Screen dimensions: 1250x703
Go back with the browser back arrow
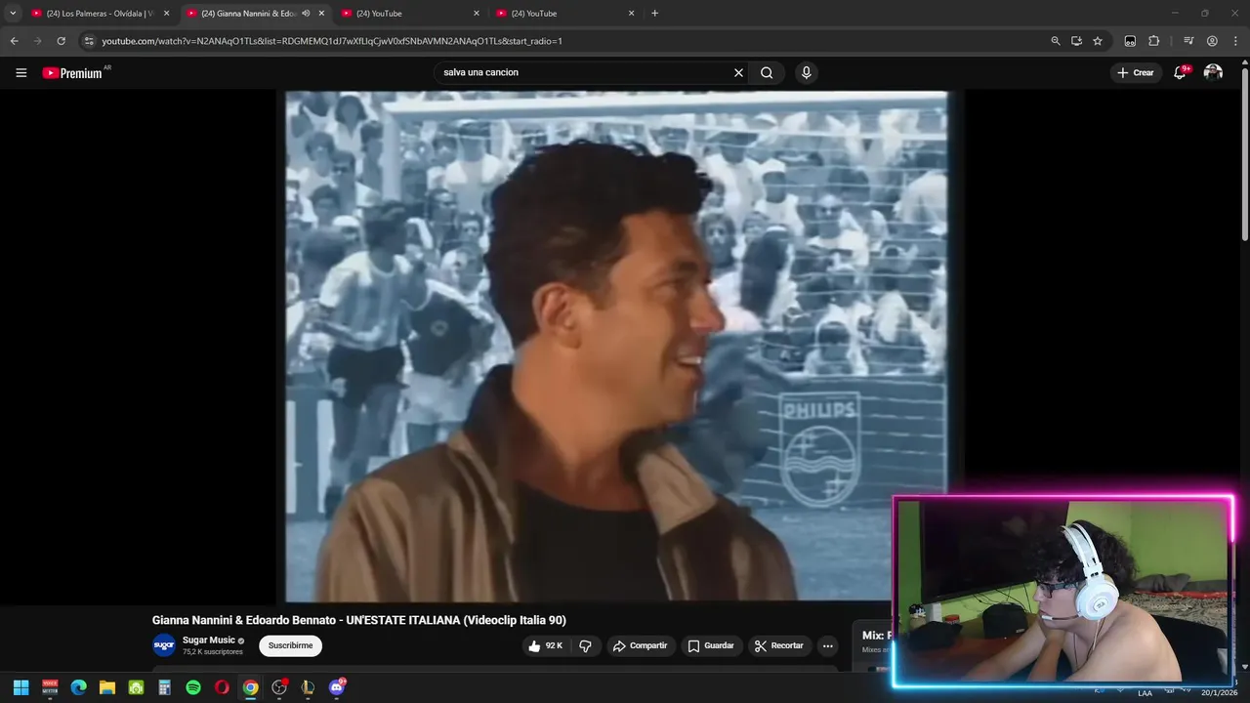click(x=14, y=41)
